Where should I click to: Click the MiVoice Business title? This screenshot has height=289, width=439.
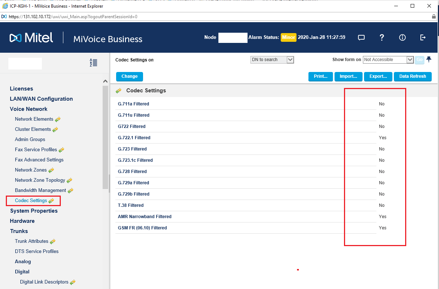pos(108,39)
